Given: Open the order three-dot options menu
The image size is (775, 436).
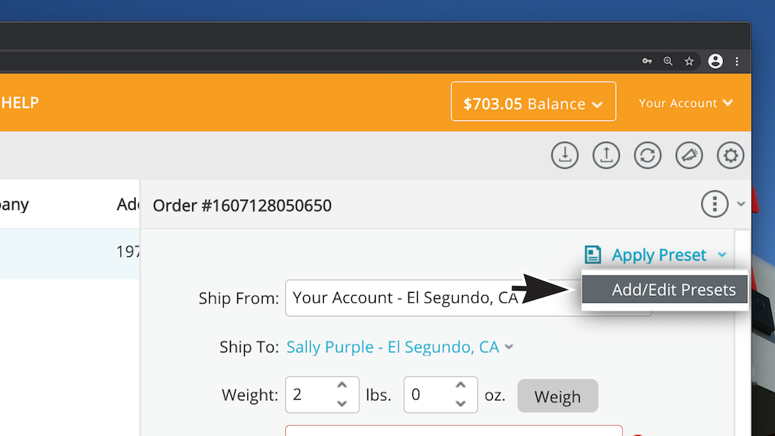Looking at the screenshot, I should coord(715,204).
